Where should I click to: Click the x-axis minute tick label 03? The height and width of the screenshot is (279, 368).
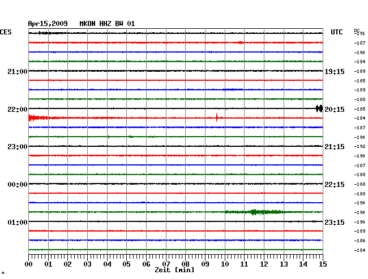pos(87,264)
